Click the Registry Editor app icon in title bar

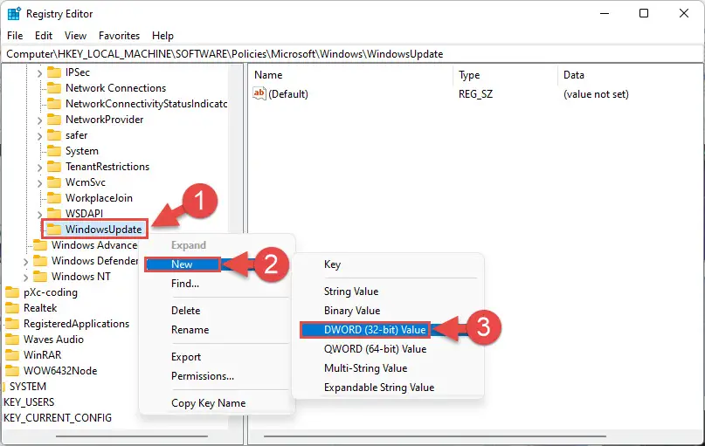click(14, 14)
